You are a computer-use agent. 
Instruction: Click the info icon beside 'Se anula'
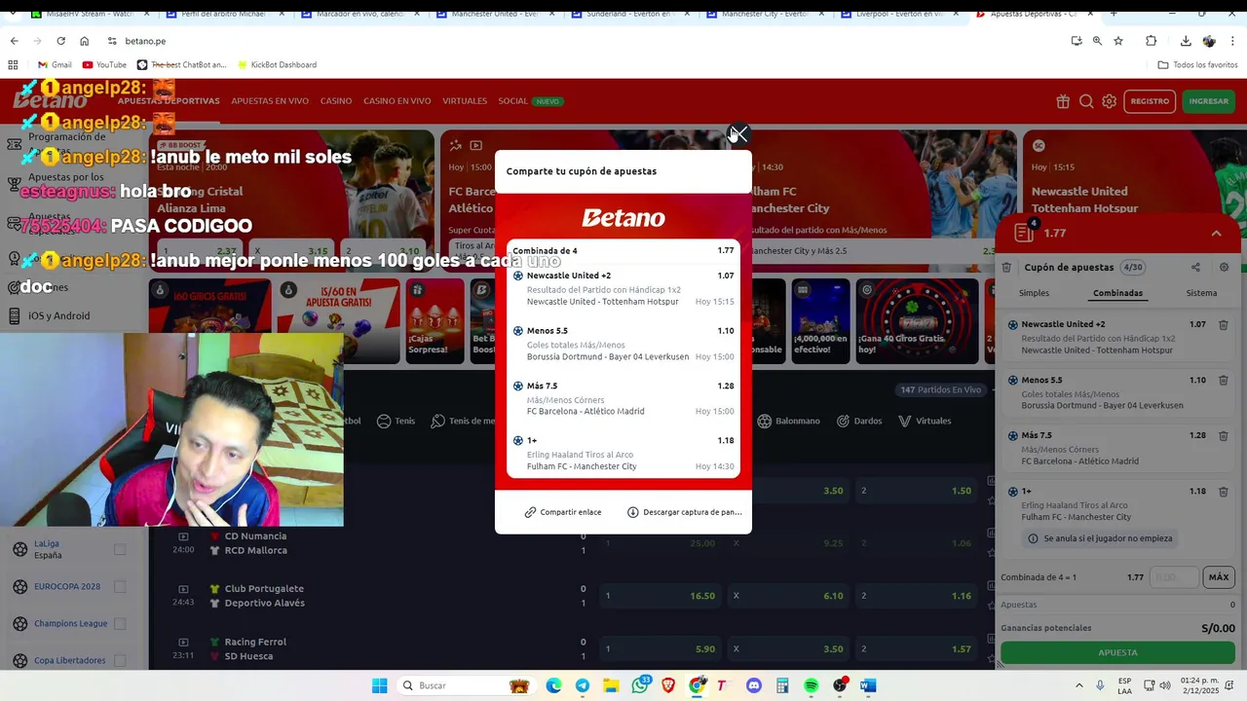(1033, 538)
